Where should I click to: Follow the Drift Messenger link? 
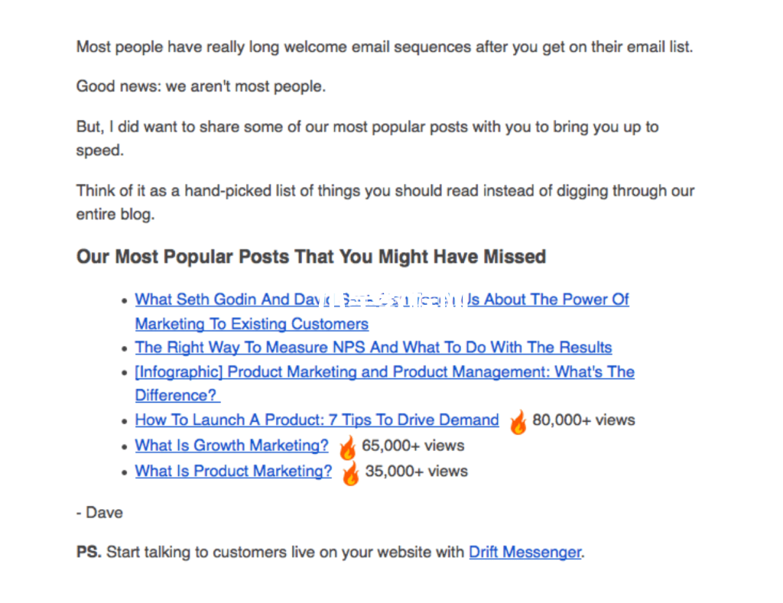tap(525, 552)
